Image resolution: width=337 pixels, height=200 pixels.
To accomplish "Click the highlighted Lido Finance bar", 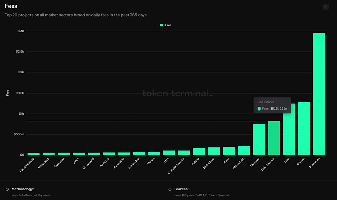I will (x=274, y=138).
